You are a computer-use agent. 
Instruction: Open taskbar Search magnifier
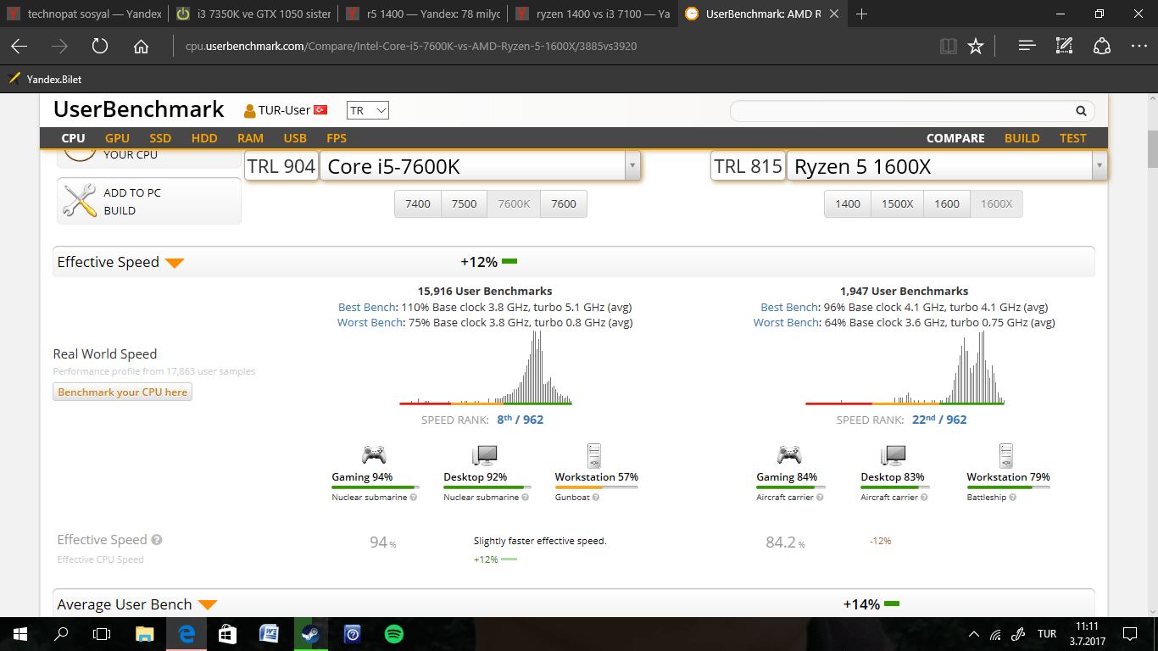(61, 634)
